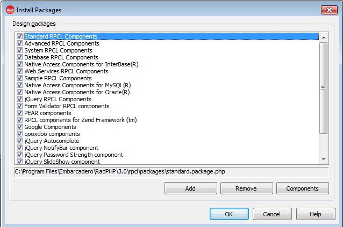The height and width of the screenshot is (227, 343).
Task: Uncheck Advanced RPCL Components checkbox
Action: 19,43
